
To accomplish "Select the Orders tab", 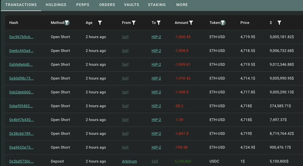I will 107,5.
